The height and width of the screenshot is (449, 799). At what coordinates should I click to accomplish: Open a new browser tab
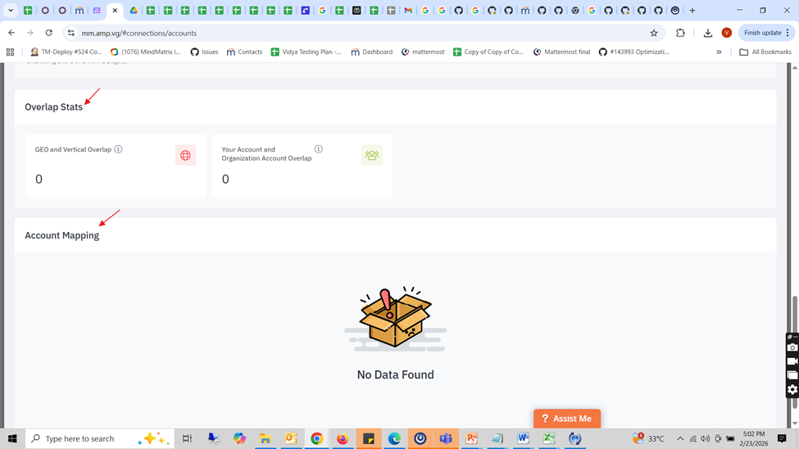pos(692,11)
